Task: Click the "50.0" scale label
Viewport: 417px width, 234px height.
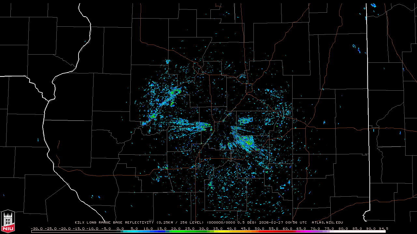Action: pyautogui.click(x=260, y=228)
